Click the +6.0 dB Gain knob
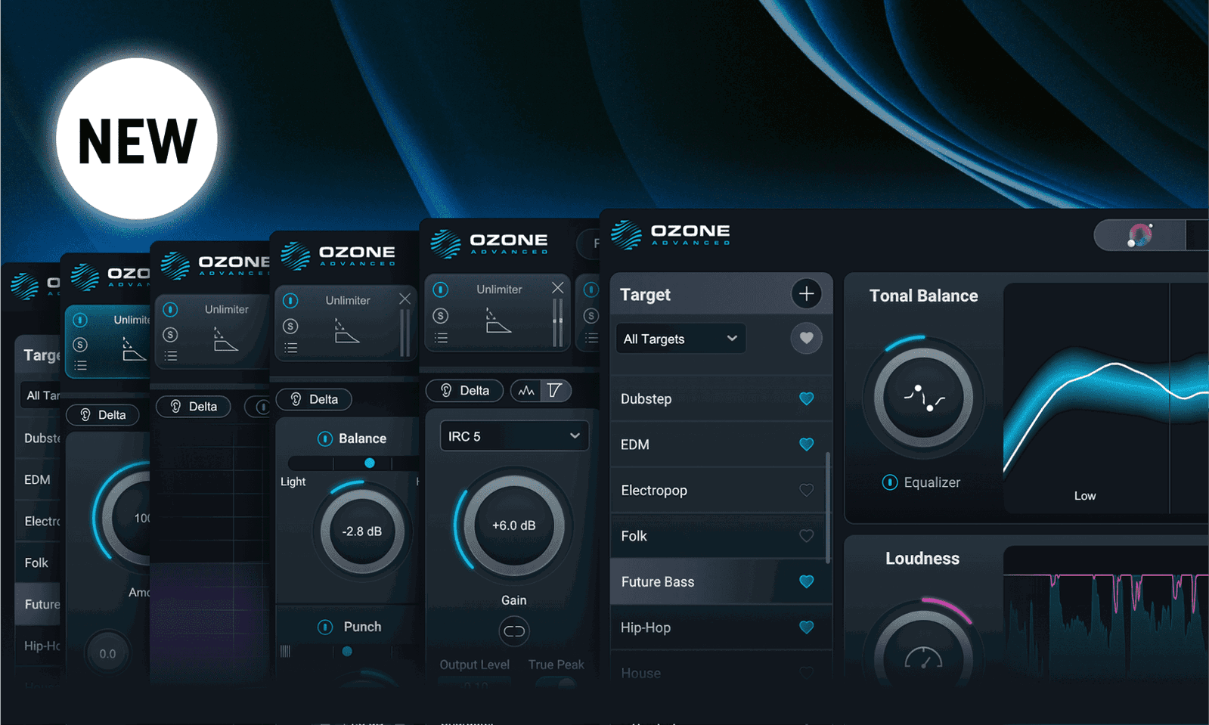 pyautogui.click(x=514, y=525)
